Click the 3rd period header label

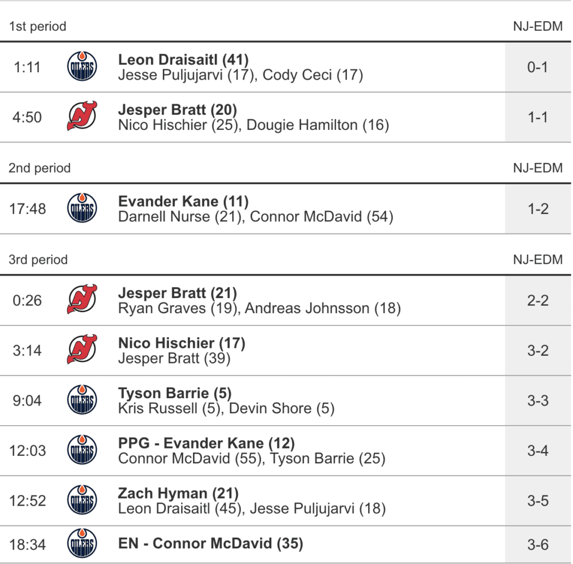pos(38,260)
